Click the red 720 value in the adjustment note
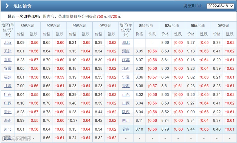 pyautogui.click(x=114, y=16)
